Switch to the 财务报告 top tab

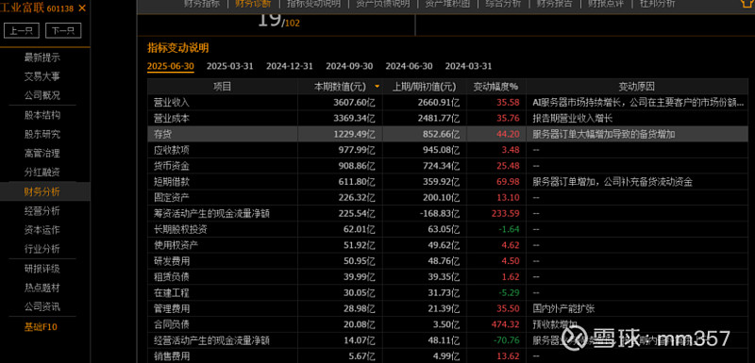click(554, 4)
